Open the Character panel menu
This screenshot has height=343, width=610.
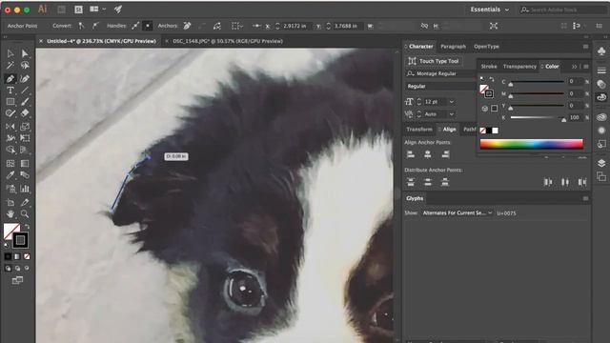[585, 47]
